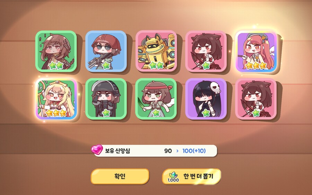This screenshot has height=195, width=312.
Task: Choose the black helmet riot-shield soldier card
Action: tap(106, 99)
